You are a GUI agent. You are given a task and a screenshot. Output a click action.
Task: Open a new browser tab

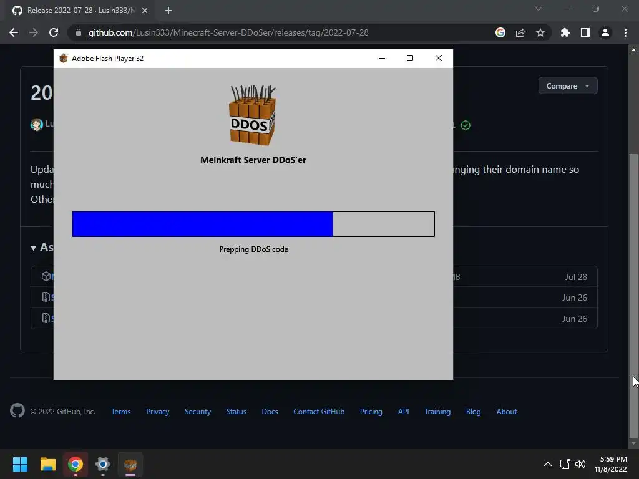point(168,11)
